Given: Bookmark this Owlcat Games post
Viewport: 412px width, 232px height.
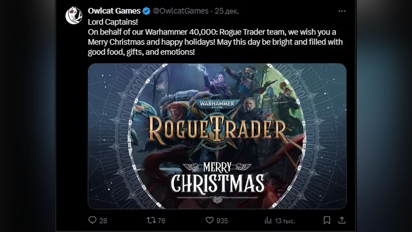Looking at the screenshot, I should coord(327,220).
